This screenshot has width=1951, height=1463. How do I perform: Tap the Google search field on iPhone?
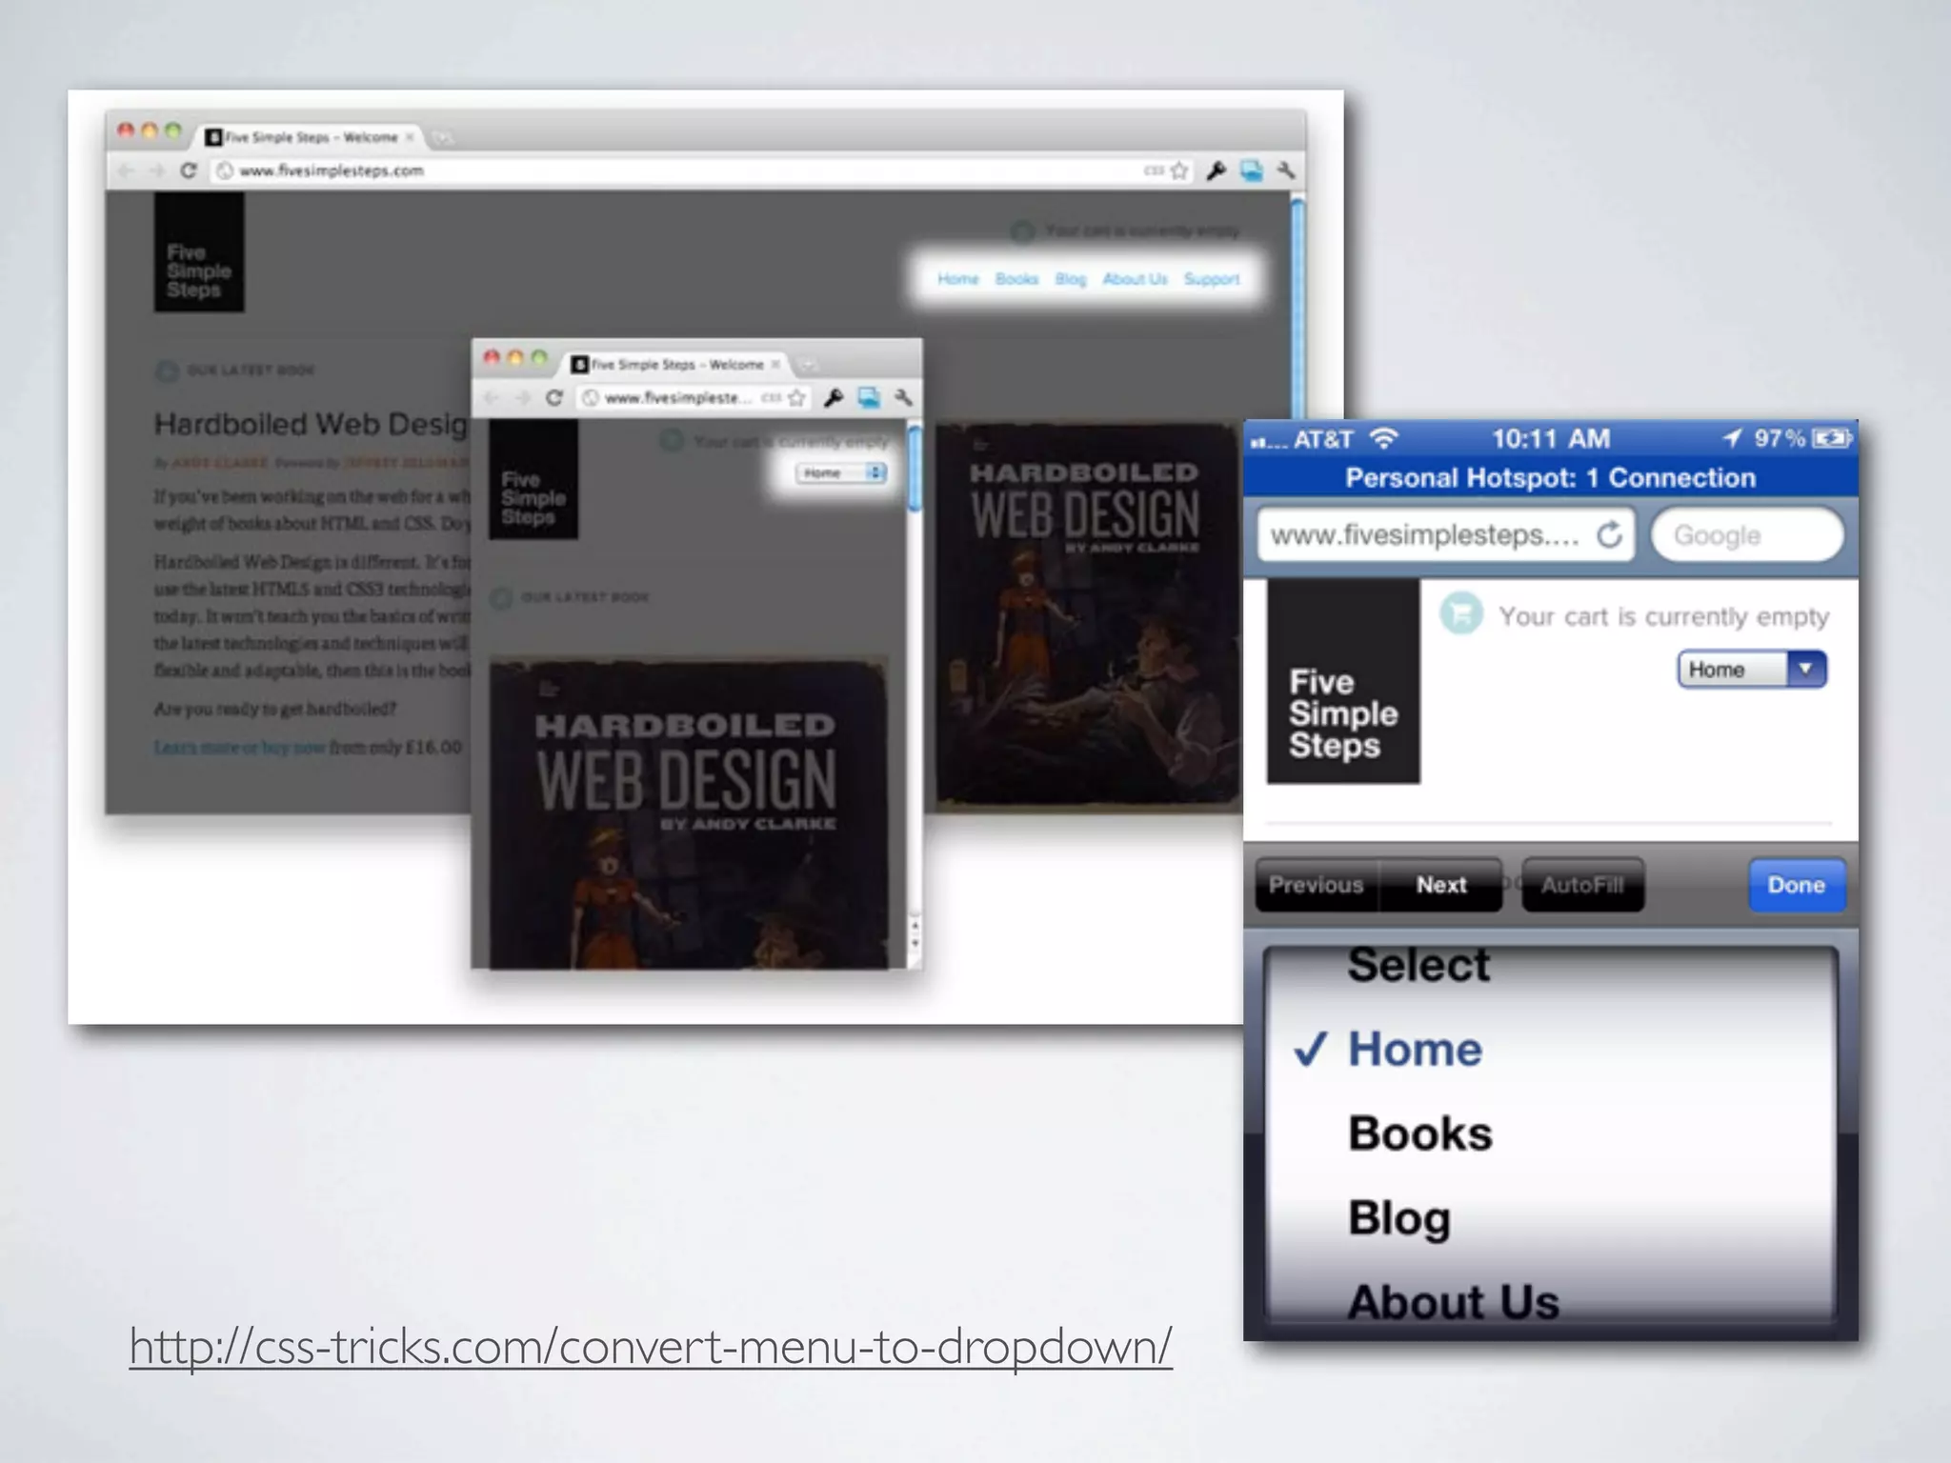1747,535
